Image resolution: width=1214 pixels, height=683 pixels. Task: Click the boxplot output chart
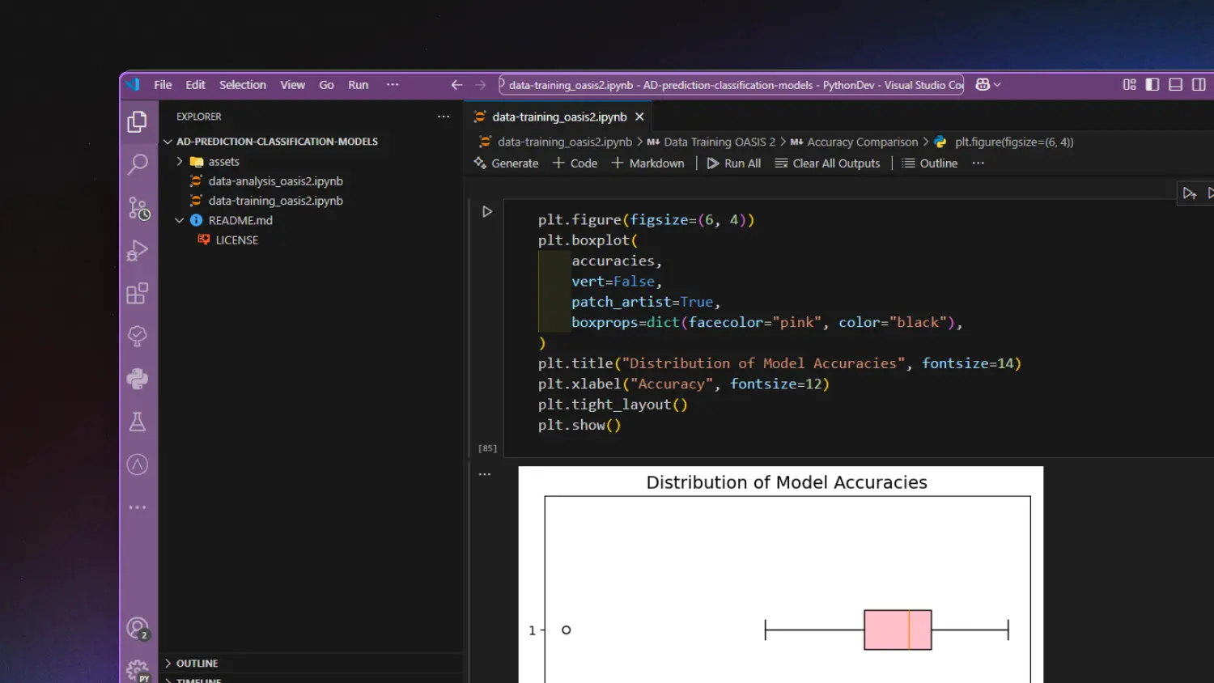[x=781, y=575]
